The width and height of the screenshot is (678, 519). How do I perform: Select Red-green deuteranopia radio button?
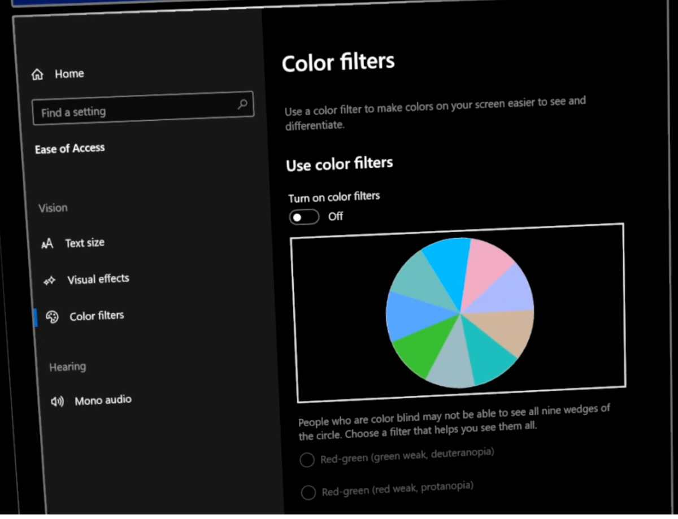coord(307,460)
